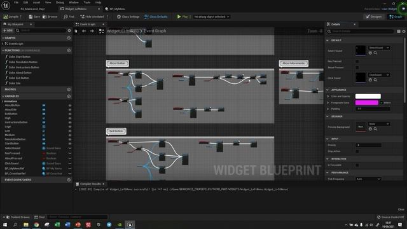Collapse Appearance section in Details

tap(328, 90)
